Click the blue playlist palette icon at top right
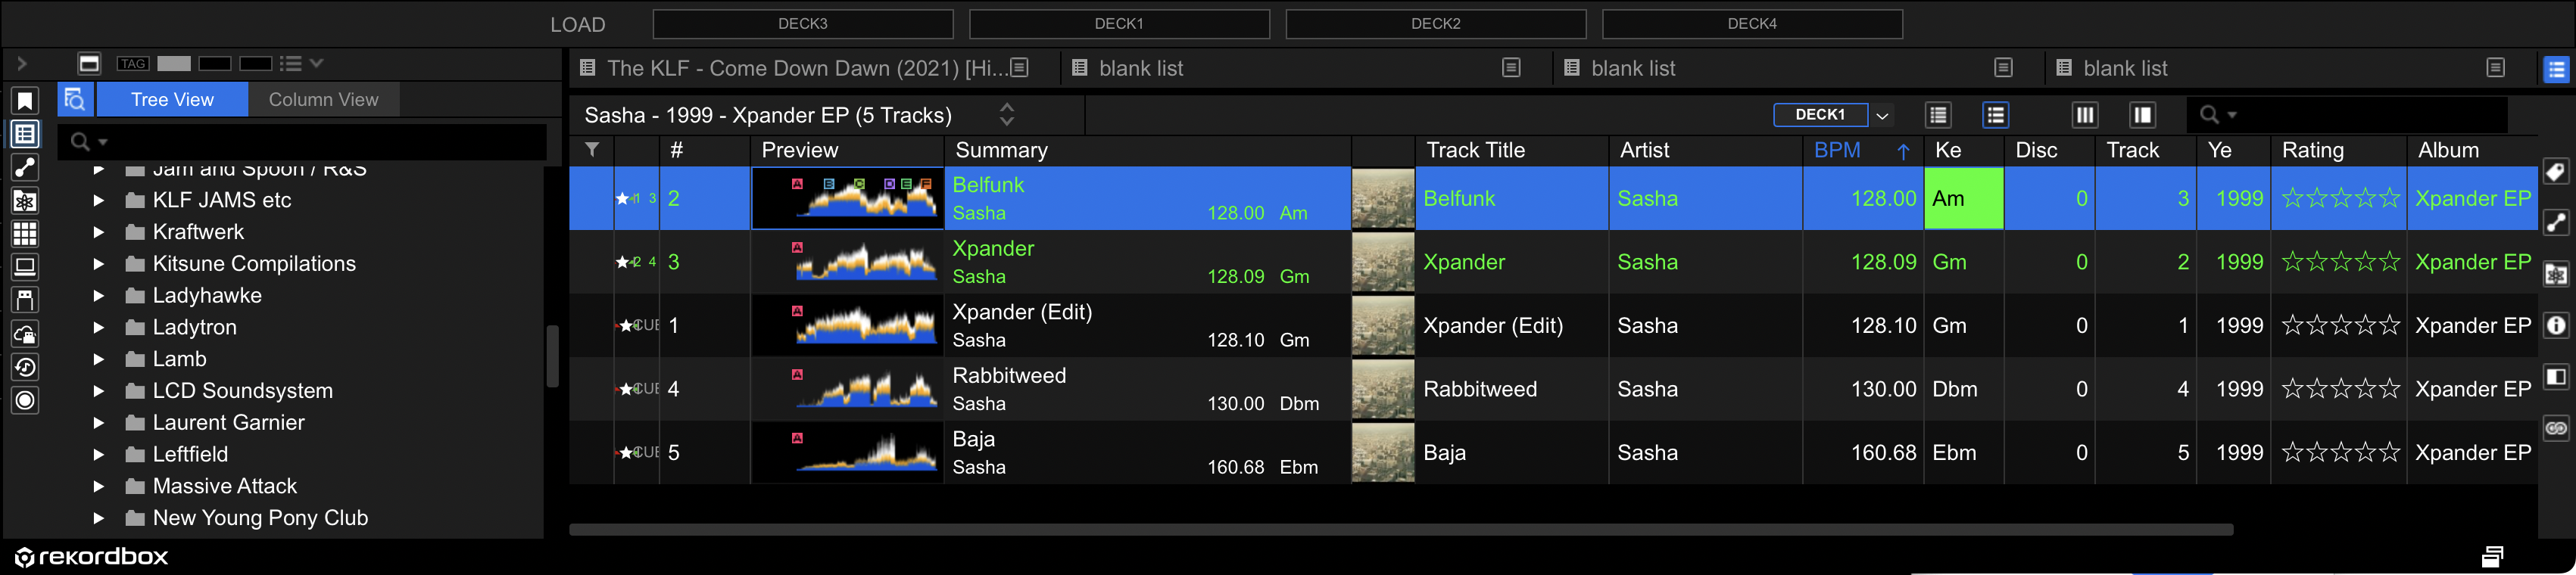Screen dimensions: 2576x575 point(2556,69)
